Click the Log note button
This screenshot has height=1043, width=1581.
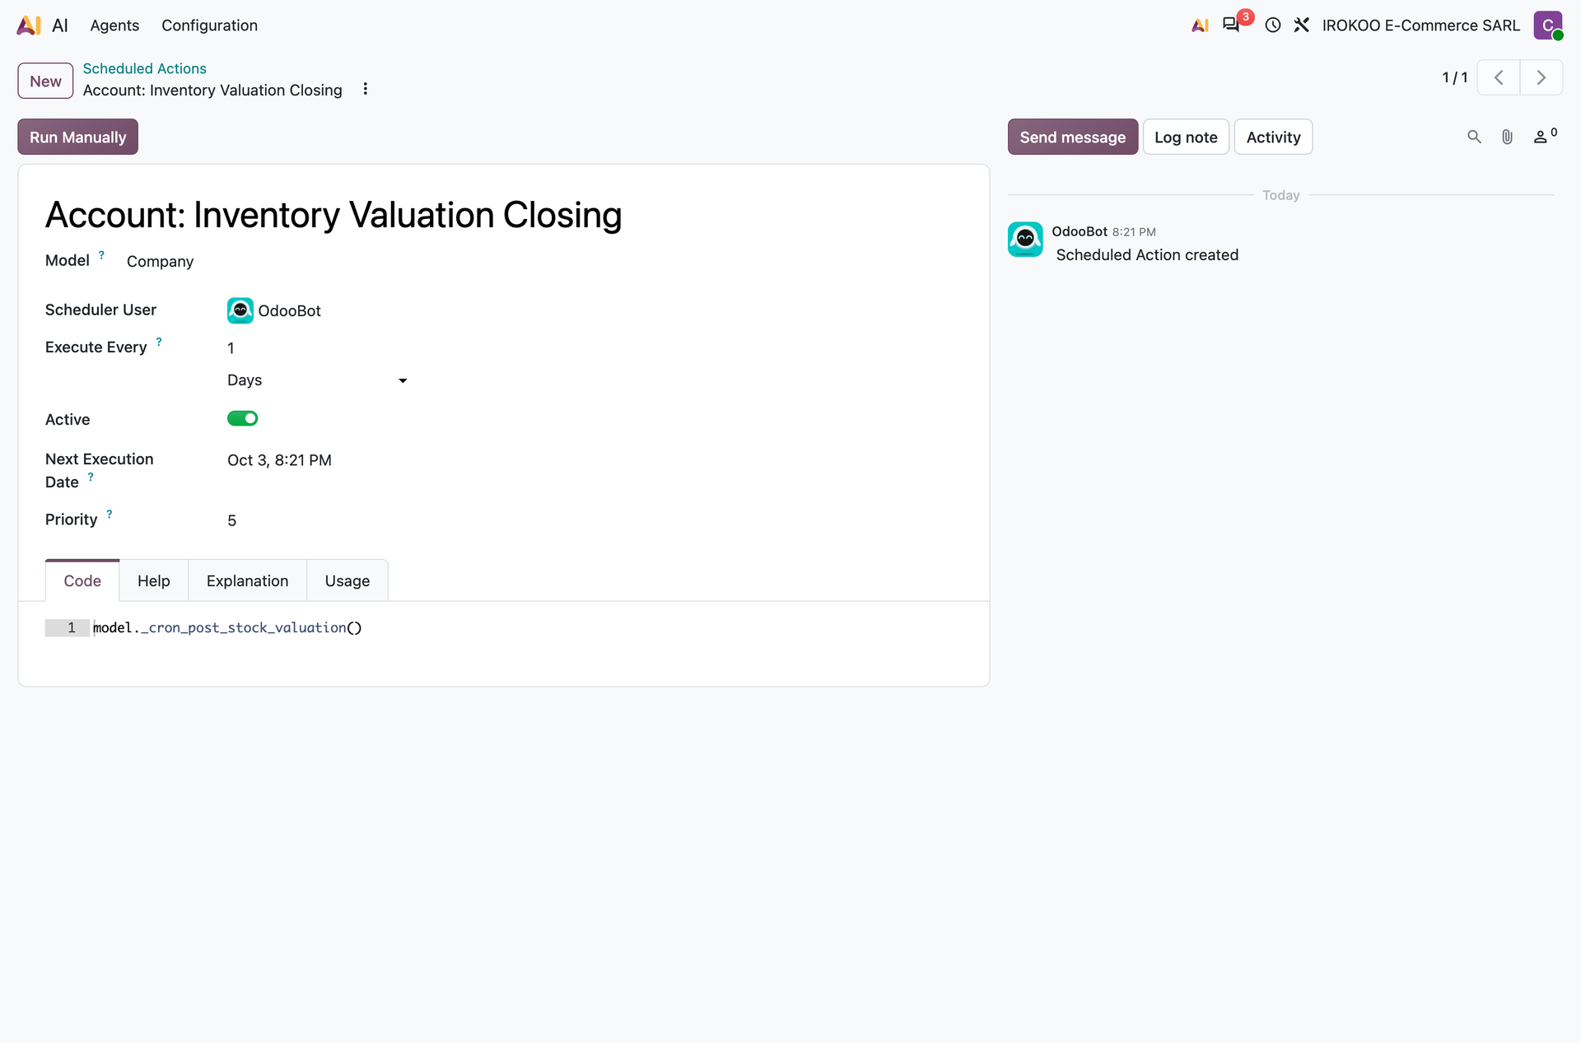point(1186,137)
